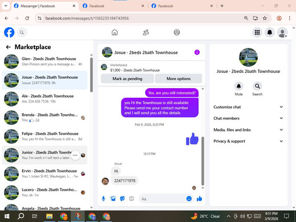296x222 pixels.
Task: Click Mark as pending button
Action: pyautogui.click(x=127, y=79)
